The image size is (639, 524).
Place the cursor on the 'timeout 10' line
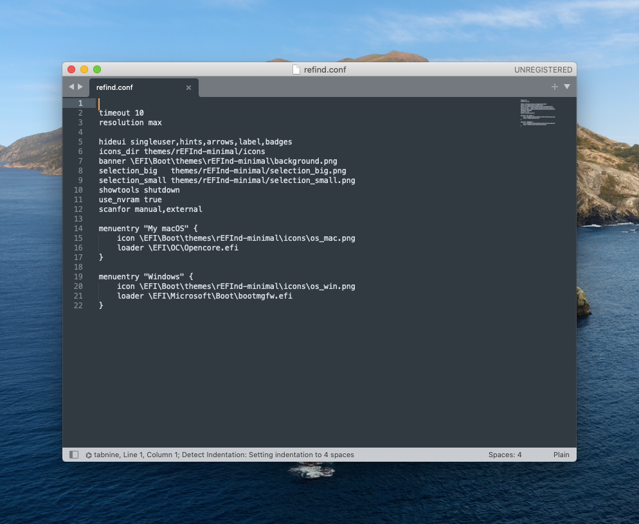pos(122,113)
